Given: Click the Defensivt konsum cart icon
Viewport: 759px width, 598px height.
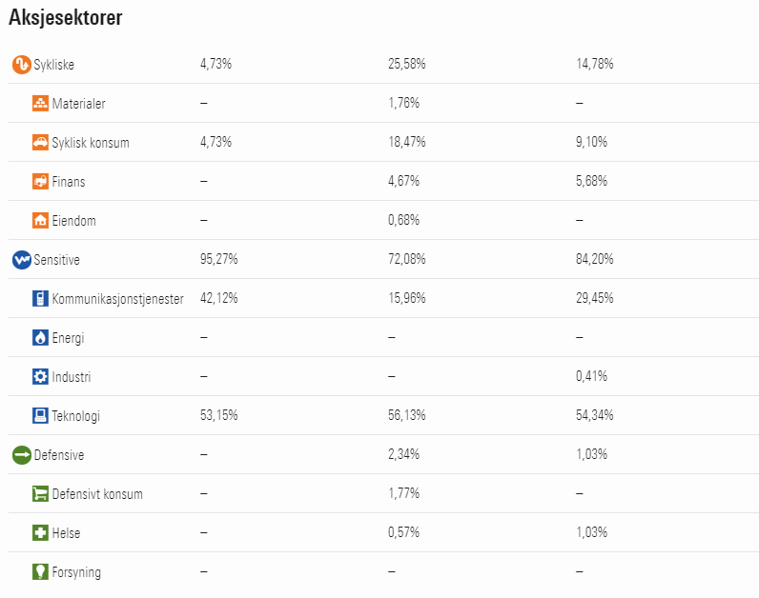Looking at the screenshot, I should (x=40, y=494).
